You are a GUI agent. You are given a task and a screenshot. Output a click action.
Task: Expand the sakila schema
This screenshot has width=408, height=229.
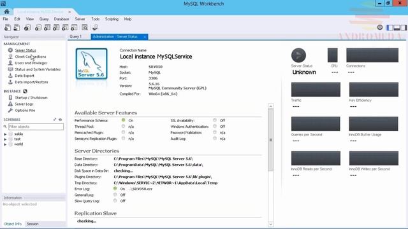point(5,134)
